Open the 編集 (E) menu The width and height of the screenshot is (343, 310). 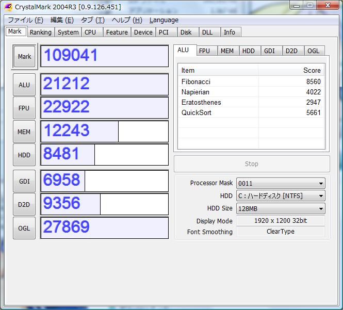coord(62,20)
